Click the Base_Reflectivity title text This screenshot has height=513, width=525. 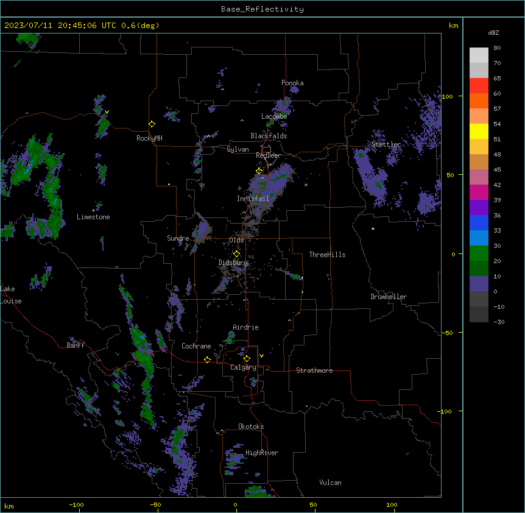(x=262, y=9)
